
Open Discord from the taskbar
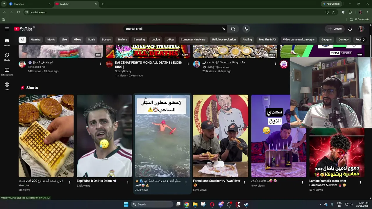pos(221,204)
